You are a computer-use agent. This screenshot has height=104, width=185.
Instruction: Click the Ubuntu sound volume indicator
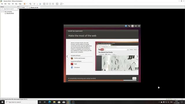[x=136, y=26]
